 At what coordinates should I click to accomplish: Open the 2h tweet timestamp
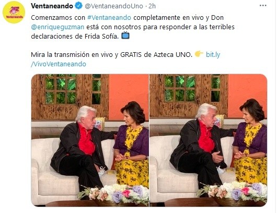[x=152, y=6]
